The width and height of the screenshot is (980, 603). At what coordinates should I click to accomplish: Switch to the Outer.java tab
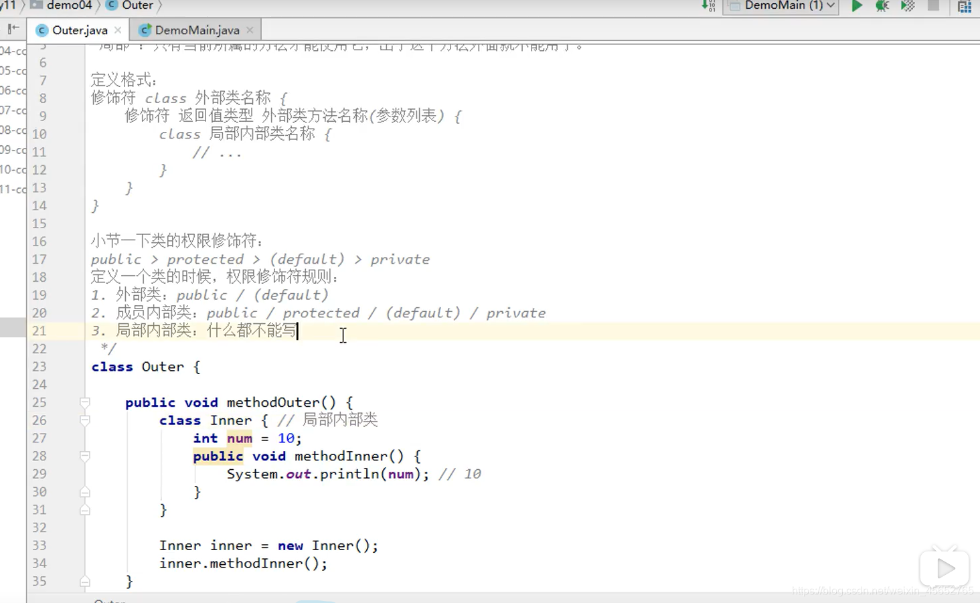(80, 30)
